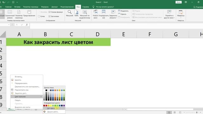203x114 pixels.
Task: Click the zoom slider handle in status bar
Action: [x=197, y=112]
